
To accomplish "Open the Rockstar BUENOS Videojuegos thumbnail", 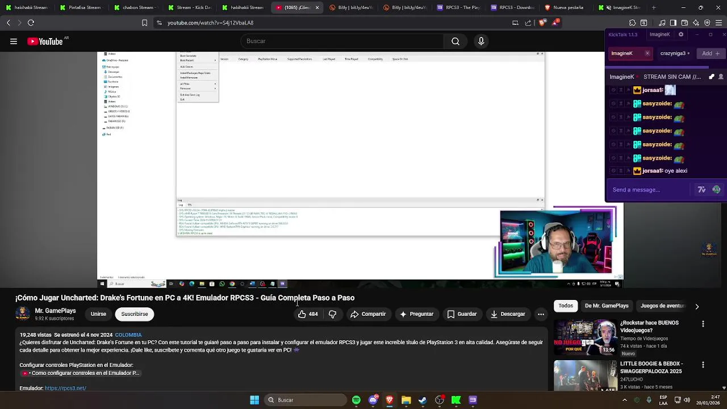I will (x=585, y=337).
